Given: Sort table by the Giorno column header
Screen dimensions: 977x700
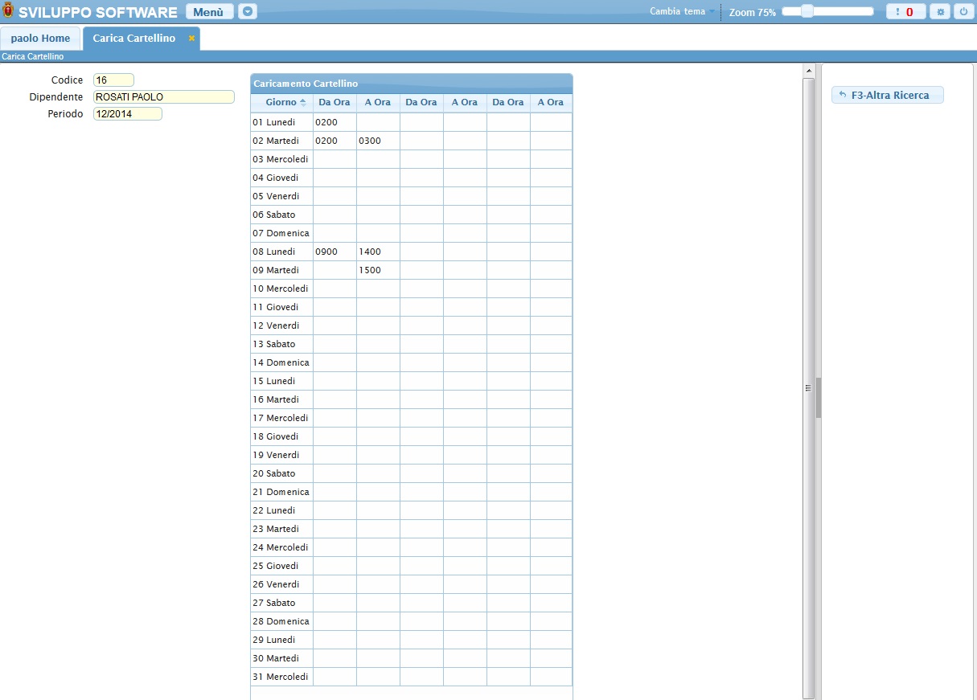Looking at the screenshot, I should tap(281, 103).
